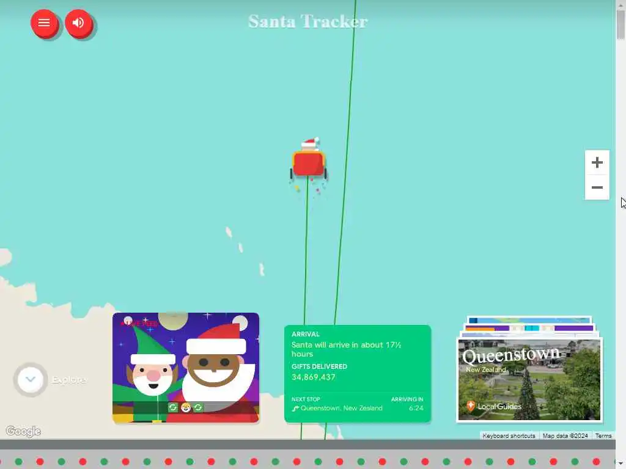
Task: Click the 'Santa will arrive in about' text
Action: [346, 349]
